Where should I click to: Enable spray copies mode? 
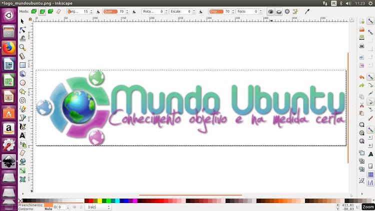click(34, 11)
